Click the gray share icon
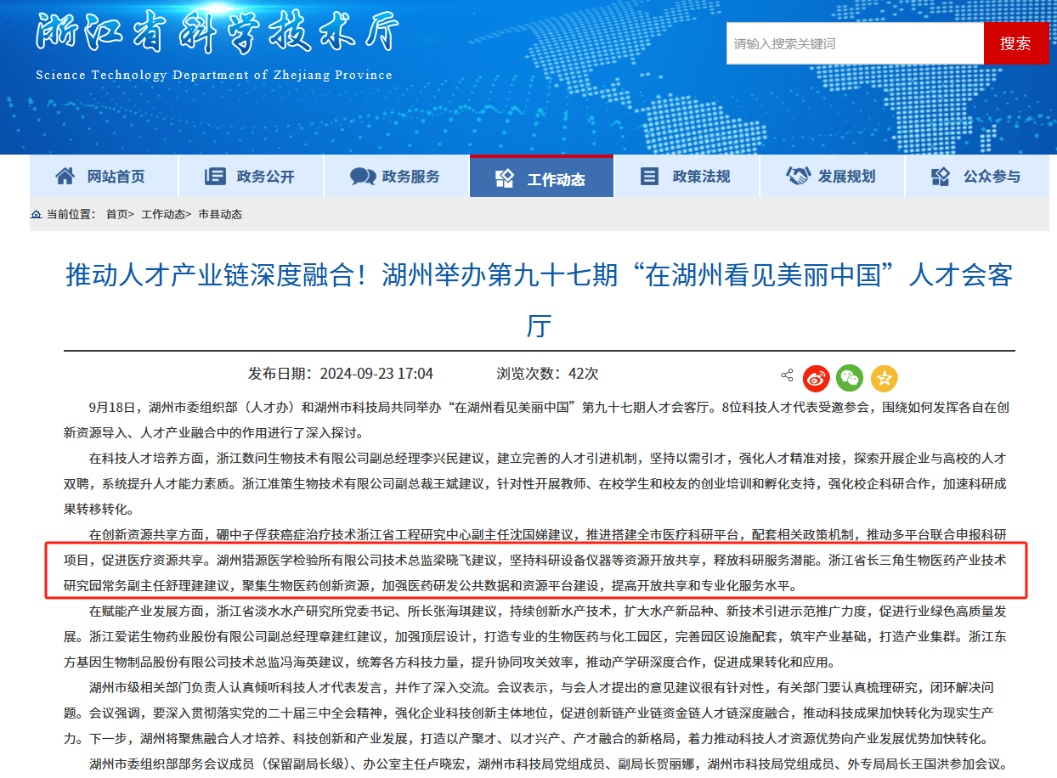Image resolution: width=1057 pixels, height=778 pixels. (x=787, y=375)
